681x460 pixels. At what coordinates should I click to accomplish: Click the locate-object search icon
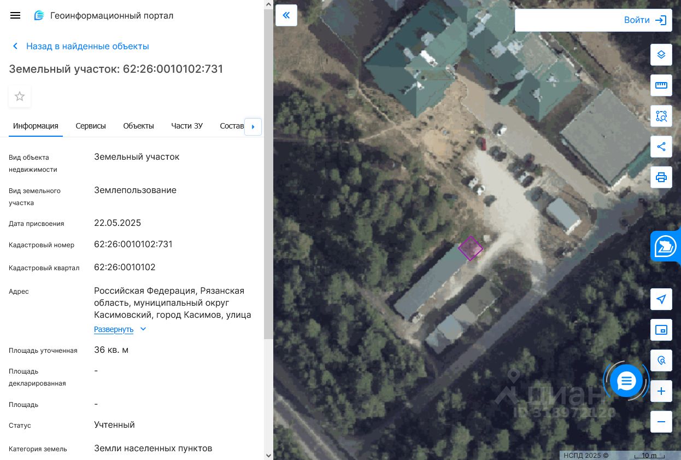[x=661, y=360]
